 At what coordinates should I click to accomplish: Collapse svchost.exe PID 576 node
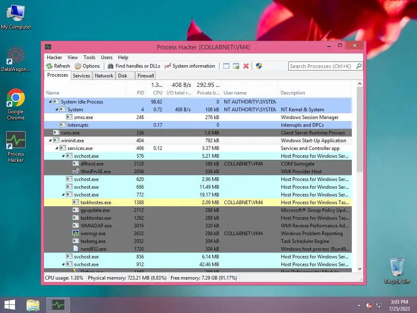(63, 156)
